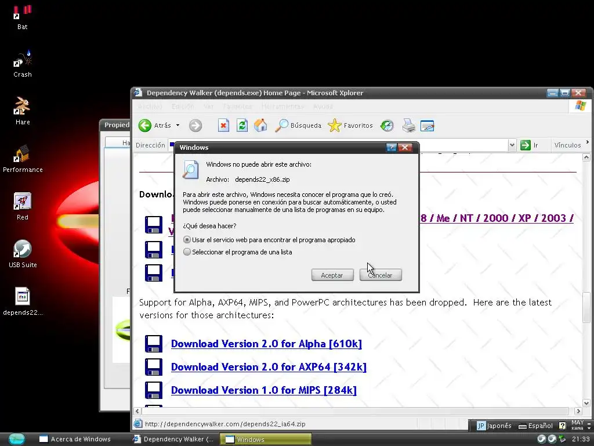This screenshot has width=594, height=446.
Task: Click the floppy icon beside MIPS download
Action: [x=153, y=390]
